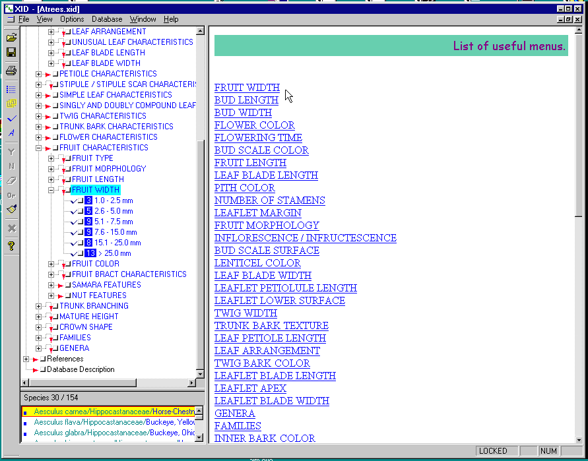This screenshot has width=588, height=461.
Task: Click the open folder icon in toolbar
Action: coord(11,38)
